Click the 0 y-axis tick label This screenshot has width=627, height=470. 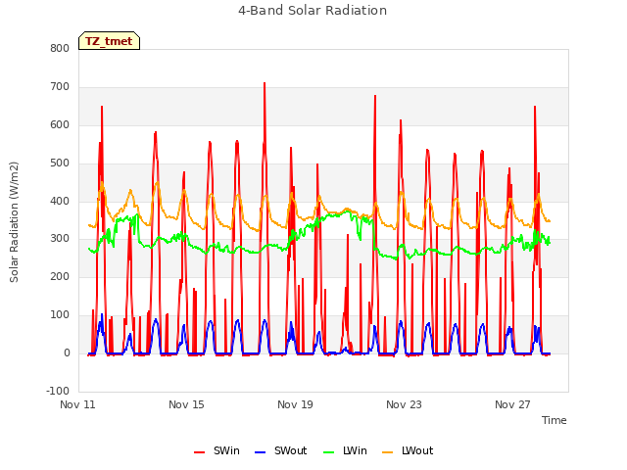[x=67, y=353]
